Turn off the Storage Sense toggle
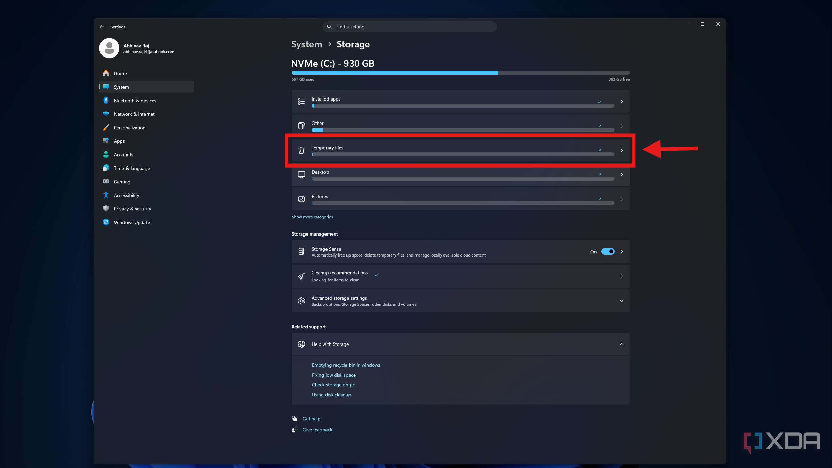832x468 pixels. (608, 251)
